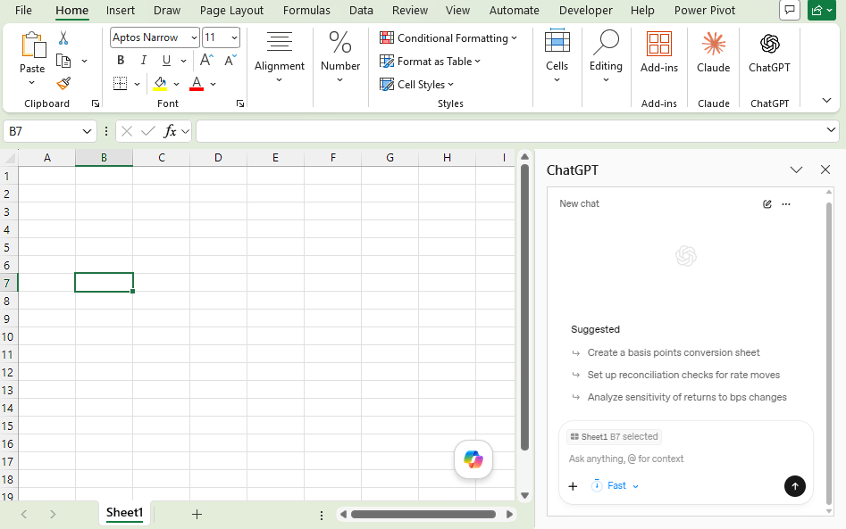846x529 pixels.
Task: Toggle Underline formatting
Action: (166, 61)
